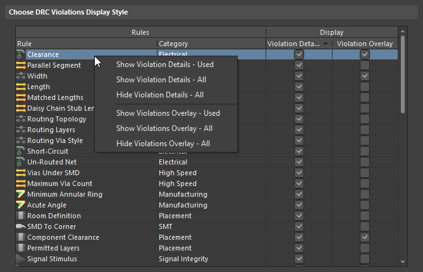
Task: Choose Show Violations Overlay - Used
Action: (x=166, y=113)
